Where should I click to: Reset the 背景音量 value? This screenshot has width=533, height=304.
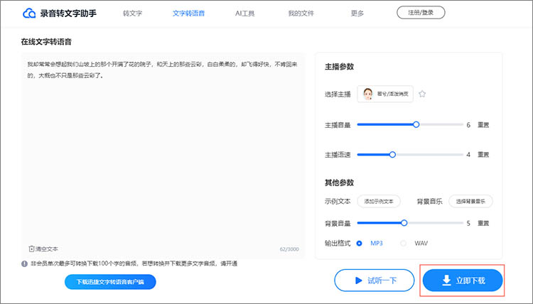click(483, 223)
